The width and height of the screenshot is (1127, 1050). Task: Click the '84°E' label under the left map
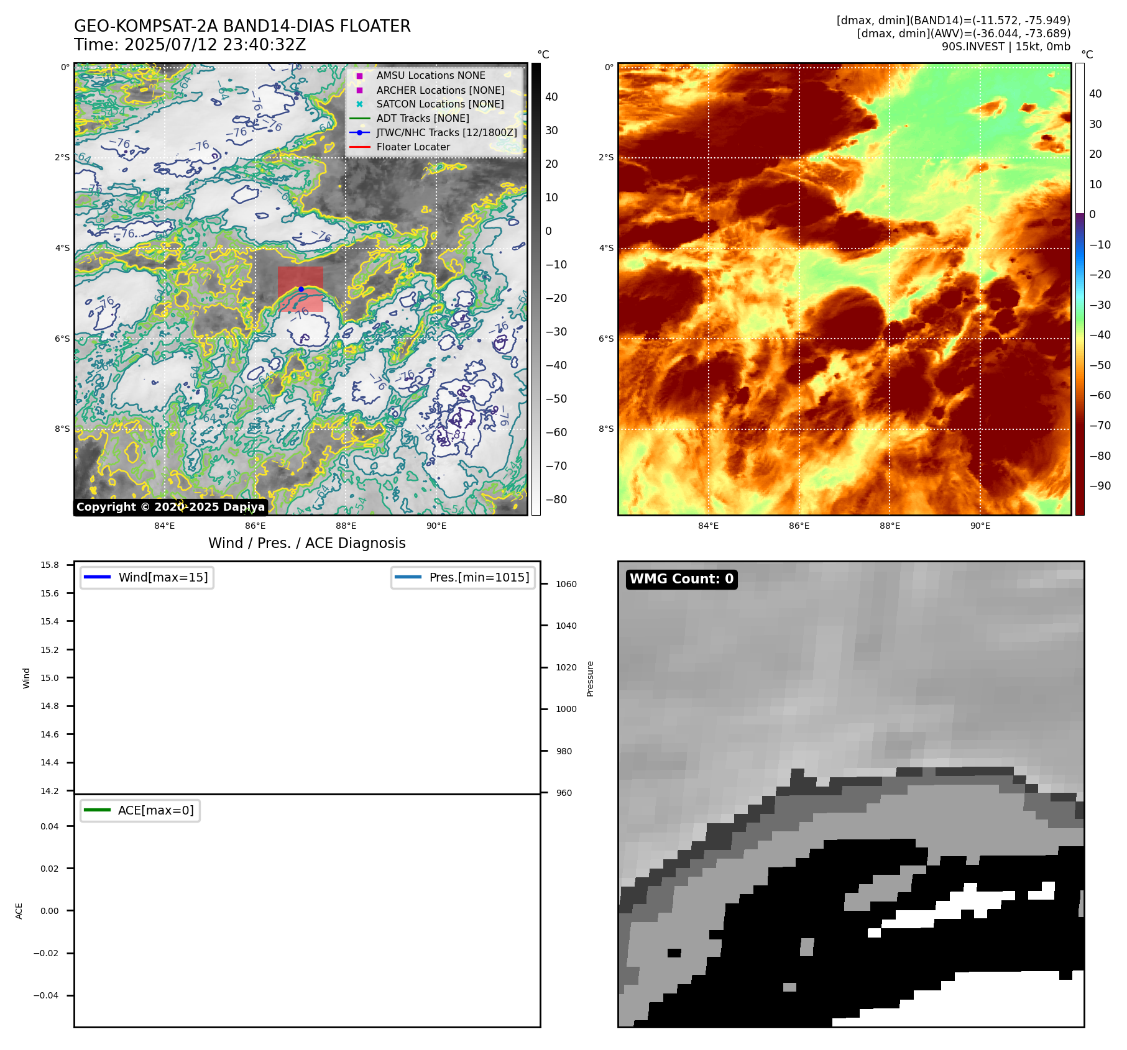click(x=164, y=526)
